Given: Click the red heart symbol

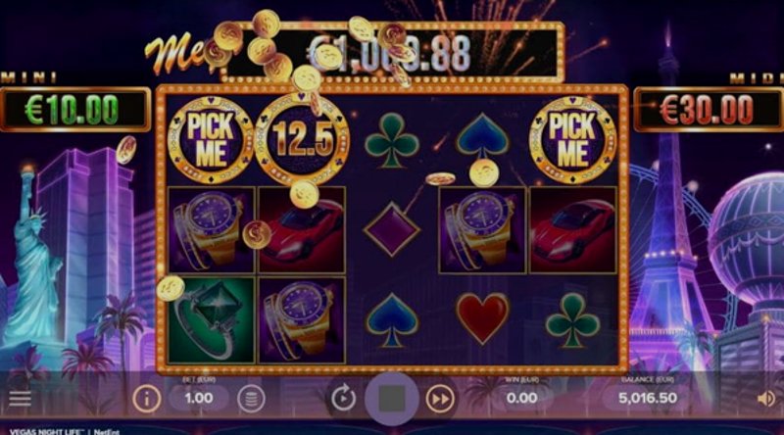Looking at the screenshot, I should [x=482, y=318].
